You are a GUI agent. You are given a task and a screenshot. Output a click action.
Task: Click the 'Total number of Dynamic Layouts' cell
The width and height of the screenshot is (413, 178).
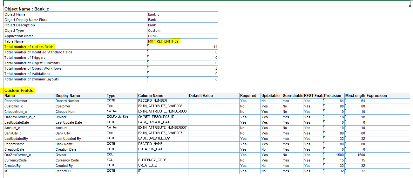75,79
